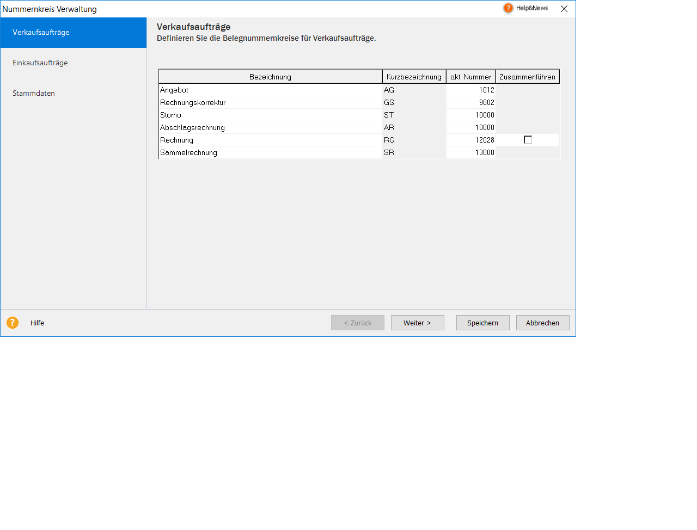Open the Help&News label

click(532, 8)
